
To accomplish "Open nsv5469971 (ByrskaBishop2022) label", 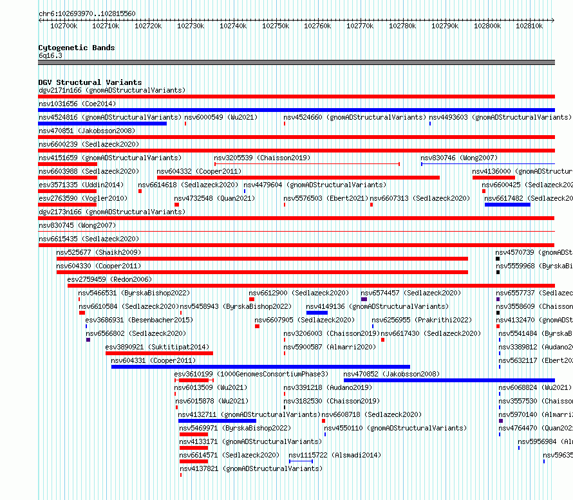I will tap(235, 428).
